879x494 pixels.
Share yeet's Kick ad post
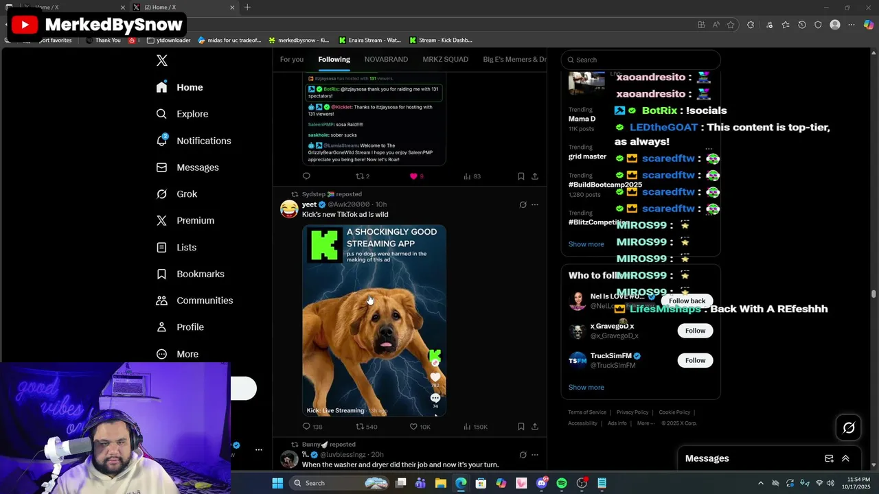point(534,426)
